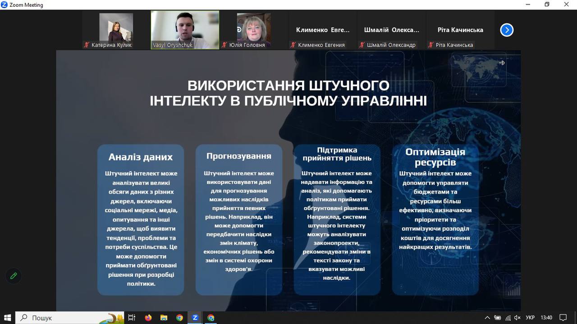Select Vasyl Oryshchuk's video thumbnail
The image size is (577, 324).
coord(185,28)
